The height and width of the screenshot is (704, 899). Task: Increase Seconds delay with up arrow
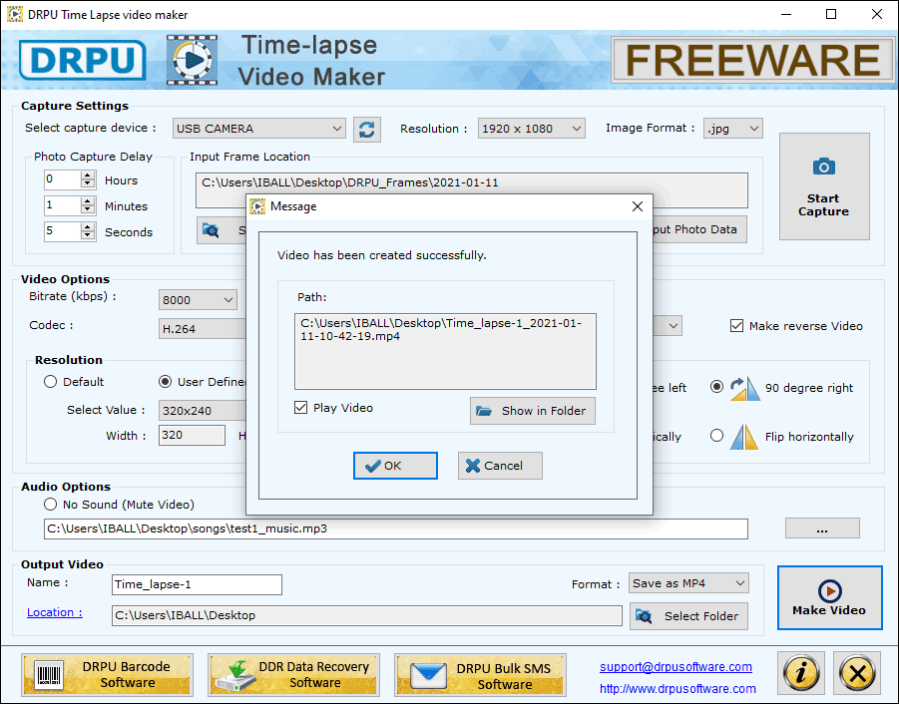click(88, 227)
